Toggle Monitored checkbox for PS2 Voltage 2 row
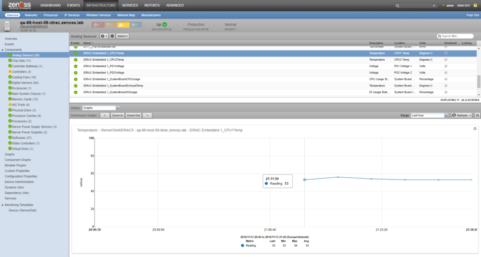 pos(446,73)
